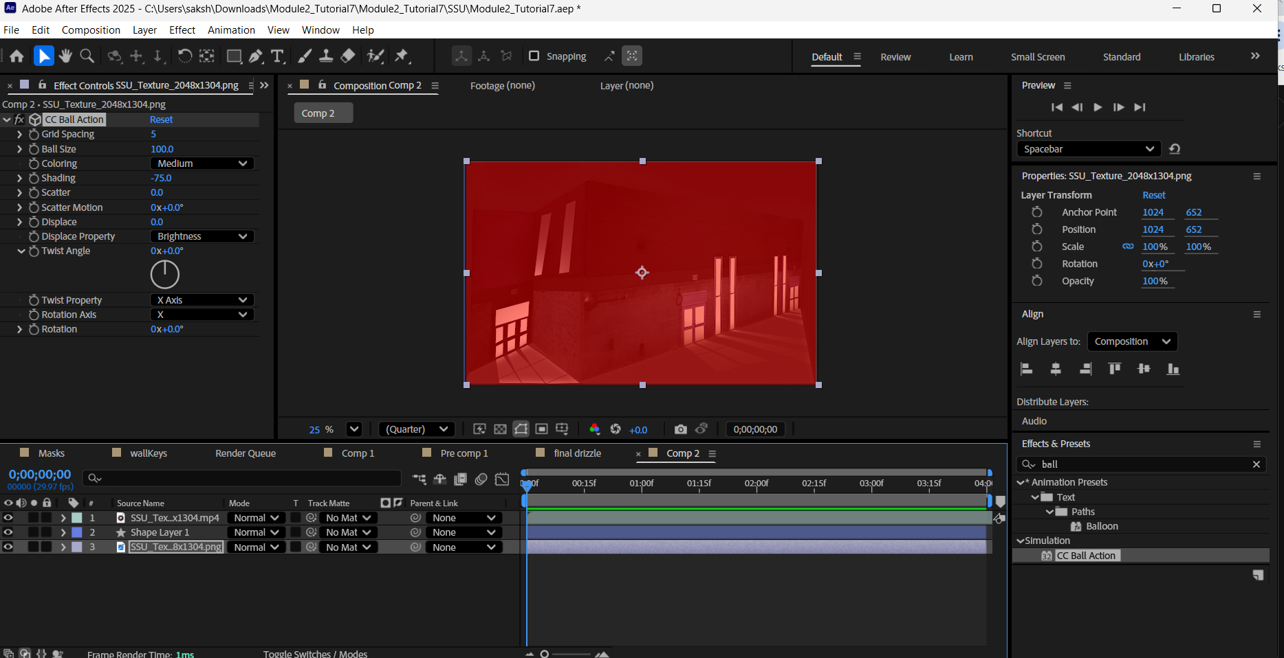Expand the Grid Spacing property

[19, 134]
